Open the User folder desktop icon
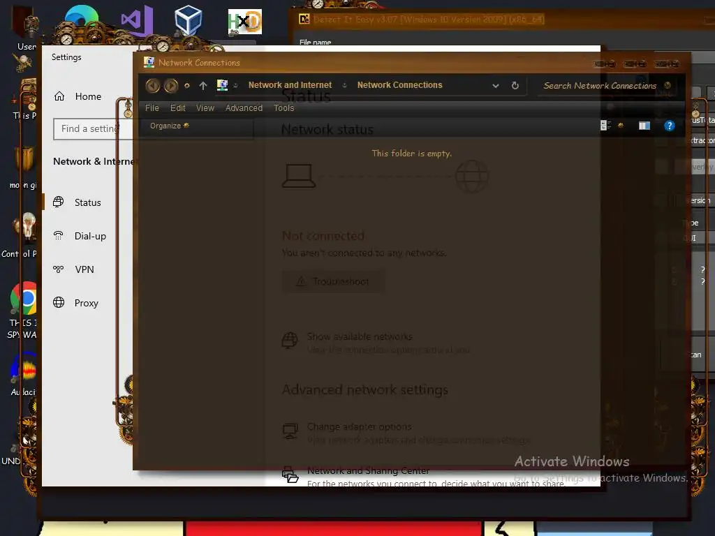This screenshot has height=536, width=715. click(26, 27)
